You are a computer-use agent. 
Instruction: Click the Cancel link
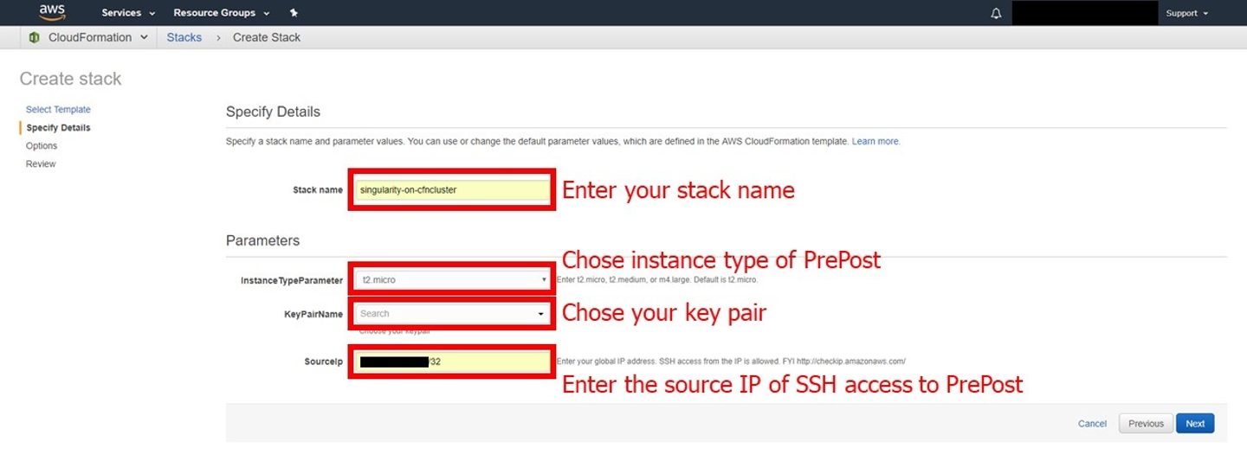click(1092, 424)
